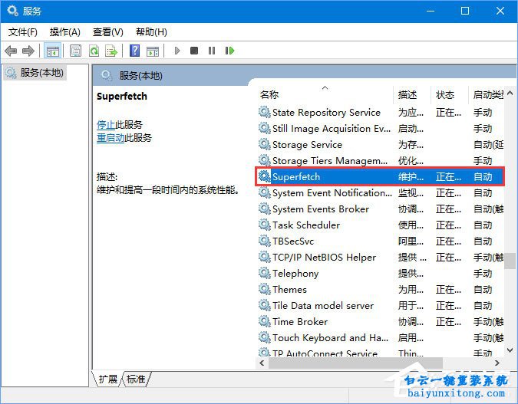Click gear icon of State Repository Service

click(264, 112)
